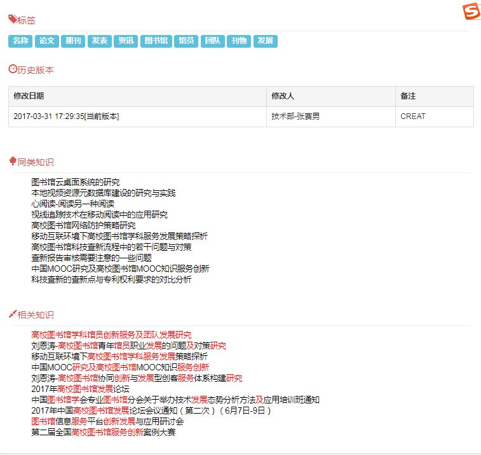The height and width of the screenshot is (455, 481).
Task: Select the 发展 tag
Action: pyautogui.click(x=266, y=41)
